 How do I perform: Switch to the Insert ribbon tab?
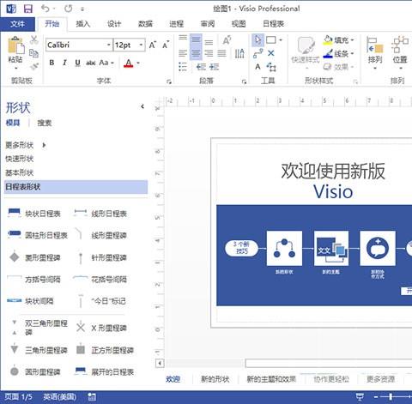click(x=83, y=24)
